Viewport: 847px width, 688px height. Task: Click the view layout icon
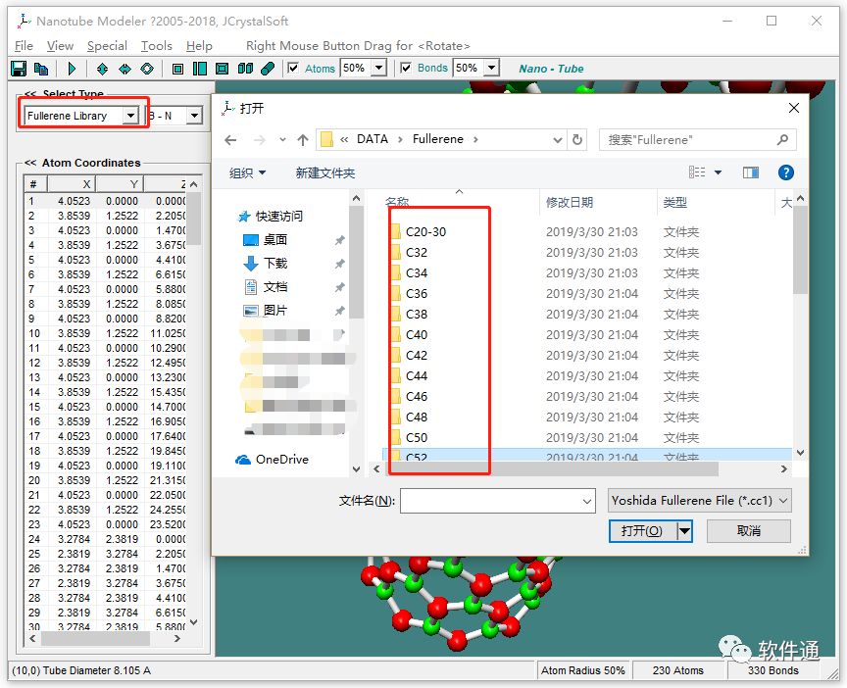pos(697,172)
